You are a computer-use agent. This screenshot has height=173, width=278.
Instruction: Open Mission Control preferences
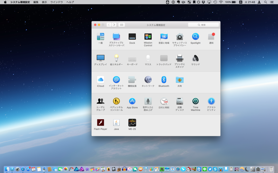148,40
